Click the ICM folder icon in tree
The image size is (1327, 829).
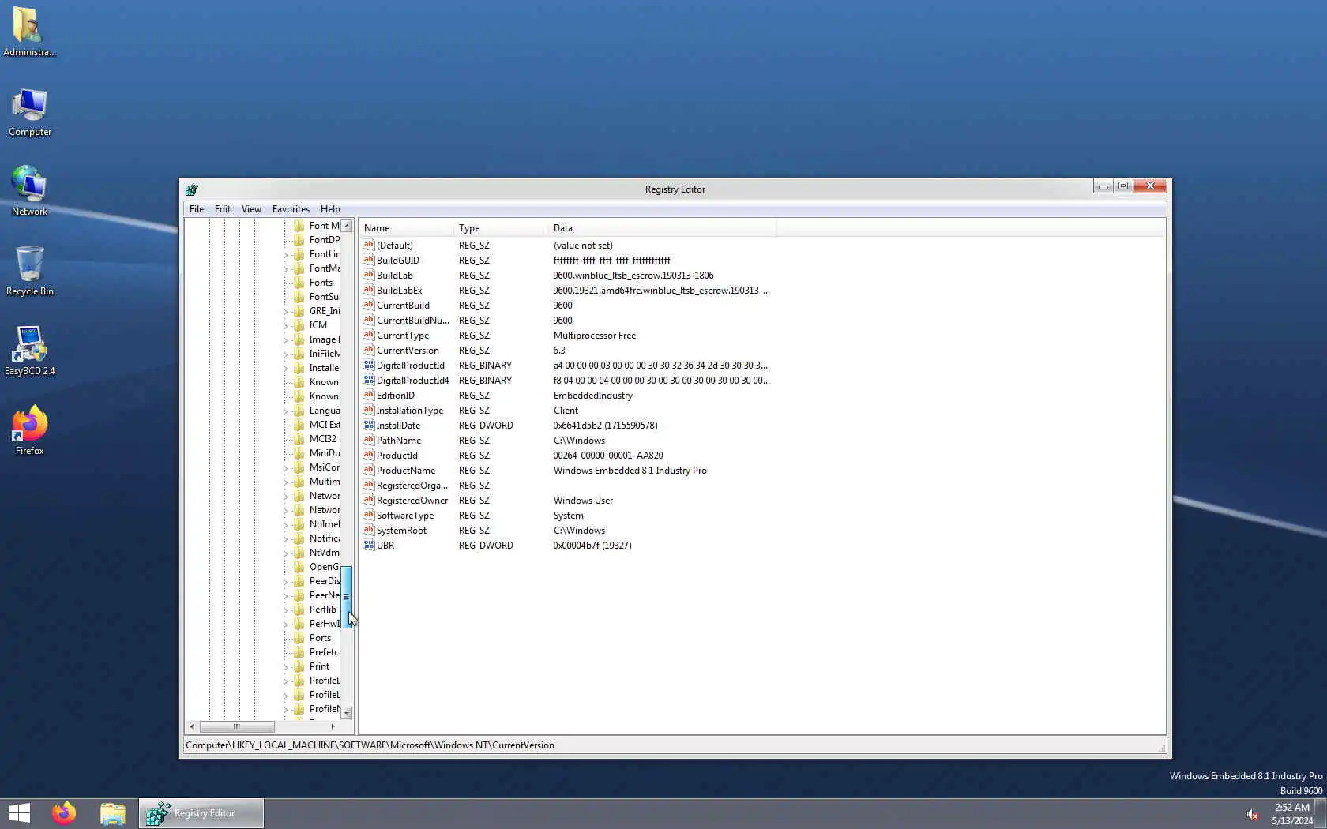coord(299,325)
